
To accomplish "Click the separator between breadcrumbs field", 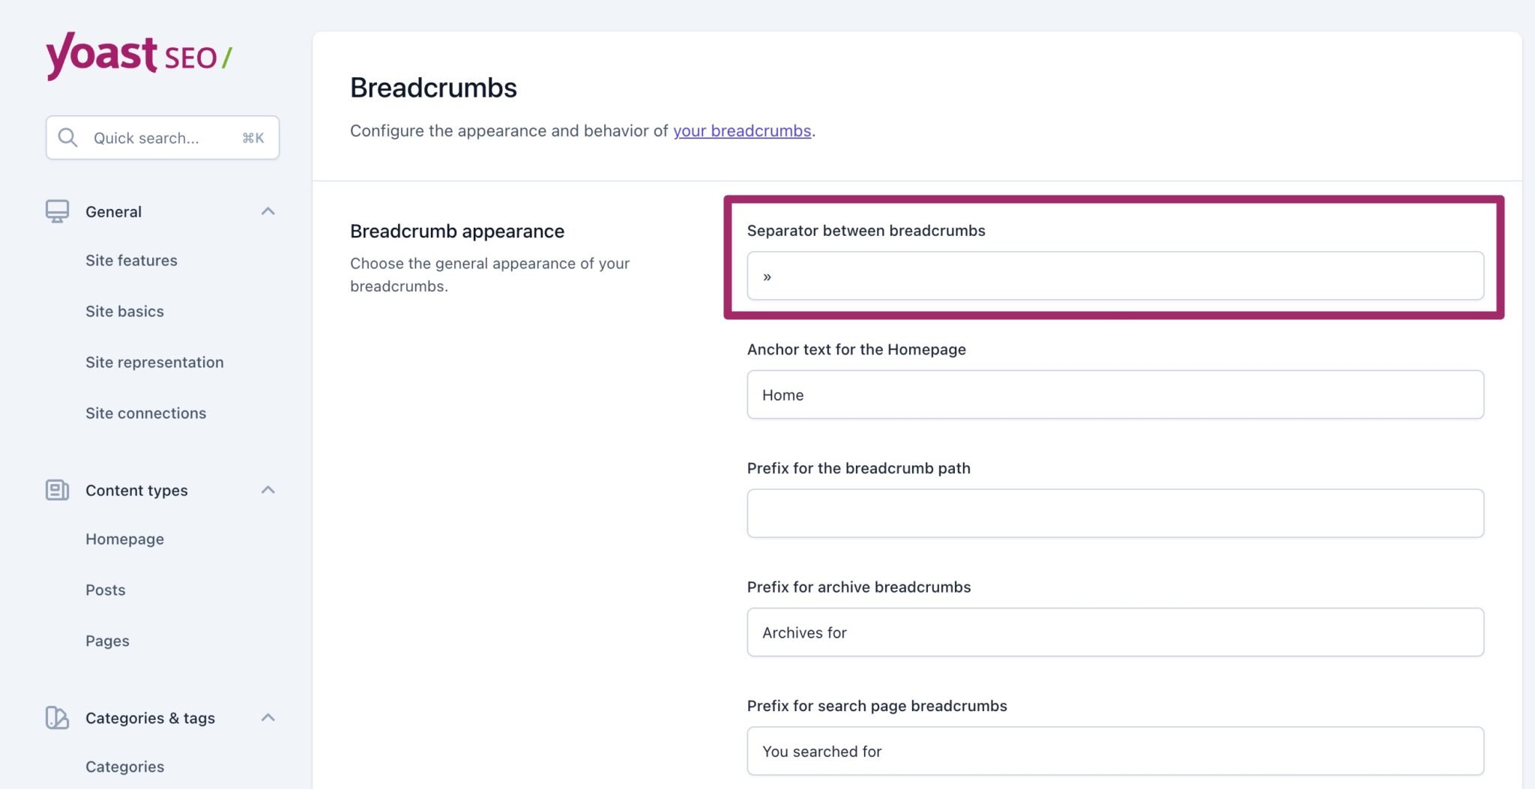I will coord(1115,276).
